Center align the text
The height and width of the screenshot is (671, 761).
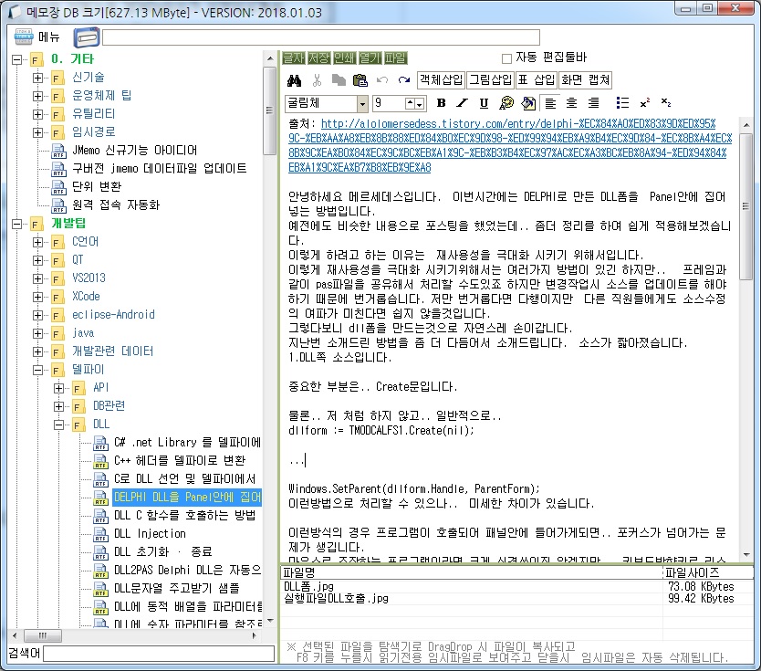[x=572, y=103]
